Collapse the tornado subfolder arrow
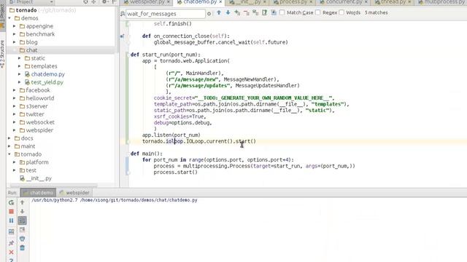 [x=9, y=154]
